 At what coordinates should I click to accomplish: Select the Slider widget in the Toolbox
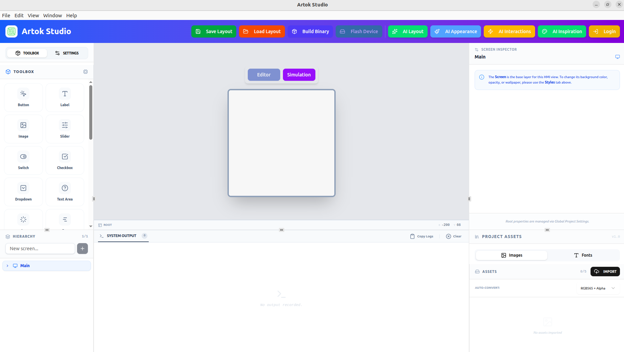click(65, 129)
